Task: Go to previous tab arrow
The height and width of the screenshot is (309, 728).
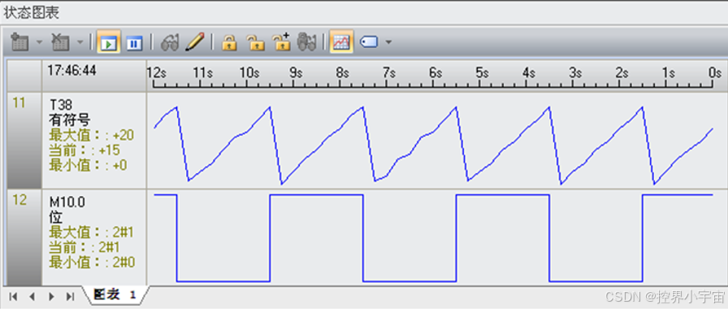Action: coord(32,297)
